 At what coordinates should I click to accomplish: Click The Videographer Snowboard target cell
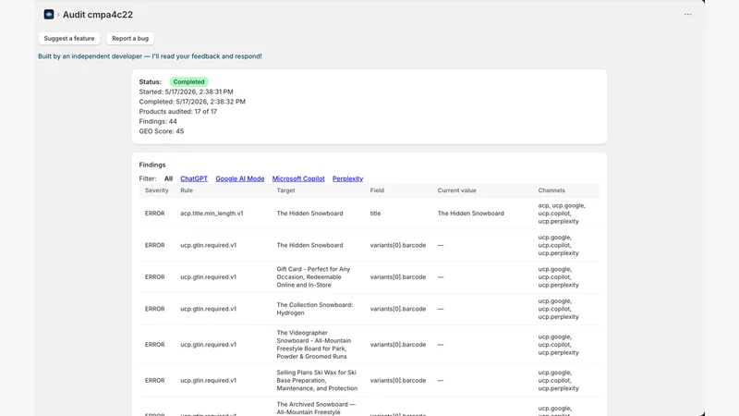point(313,345)
